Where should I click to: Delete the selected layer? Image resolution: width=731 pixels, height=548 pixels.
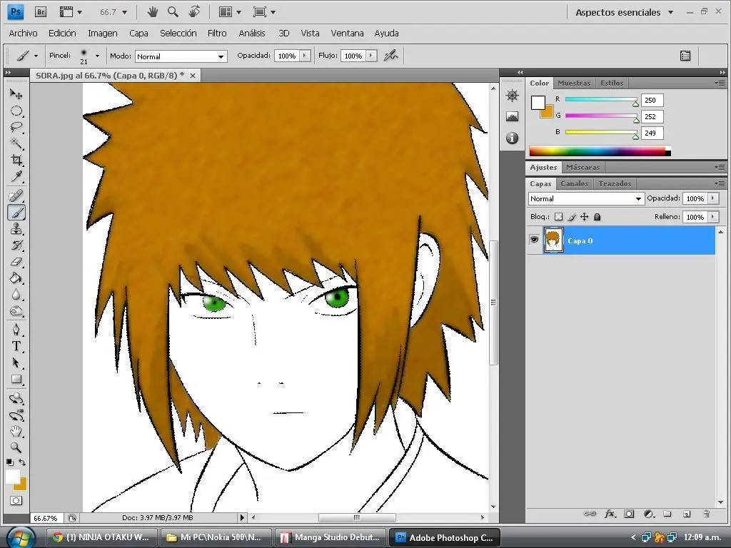click(706, 514)
